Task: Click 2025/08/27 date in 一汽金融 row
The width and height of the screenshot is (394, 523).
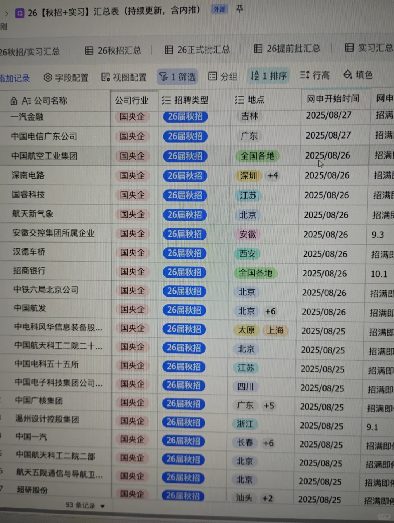Action: coord(329,115)
